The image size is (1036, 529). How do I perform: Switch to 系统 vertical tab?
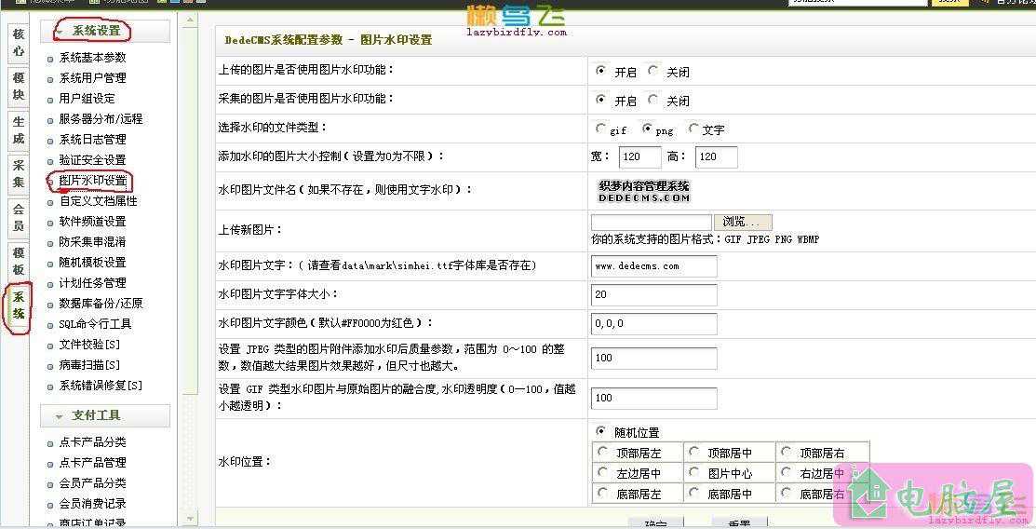pos(19,305)
